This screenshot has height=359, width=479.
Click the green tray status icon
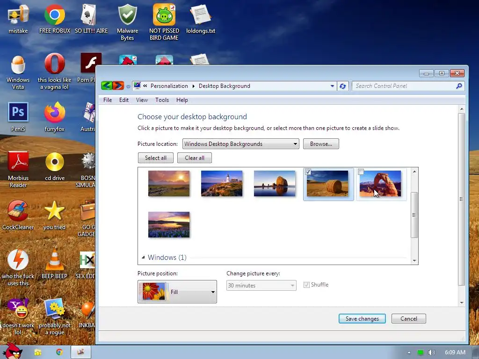point(421,352)
